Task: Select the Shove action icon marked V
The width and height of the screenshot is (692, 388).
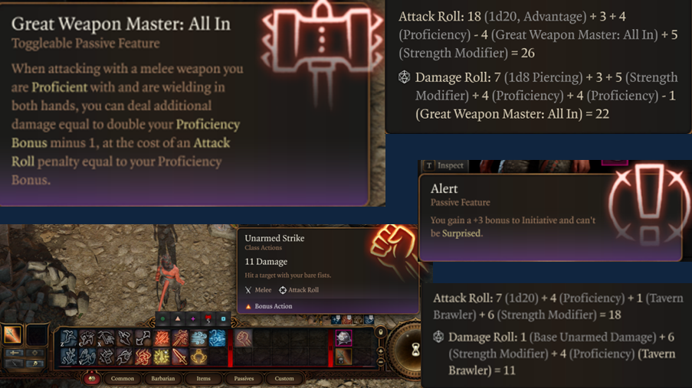Action: click(x=87, y=357)
